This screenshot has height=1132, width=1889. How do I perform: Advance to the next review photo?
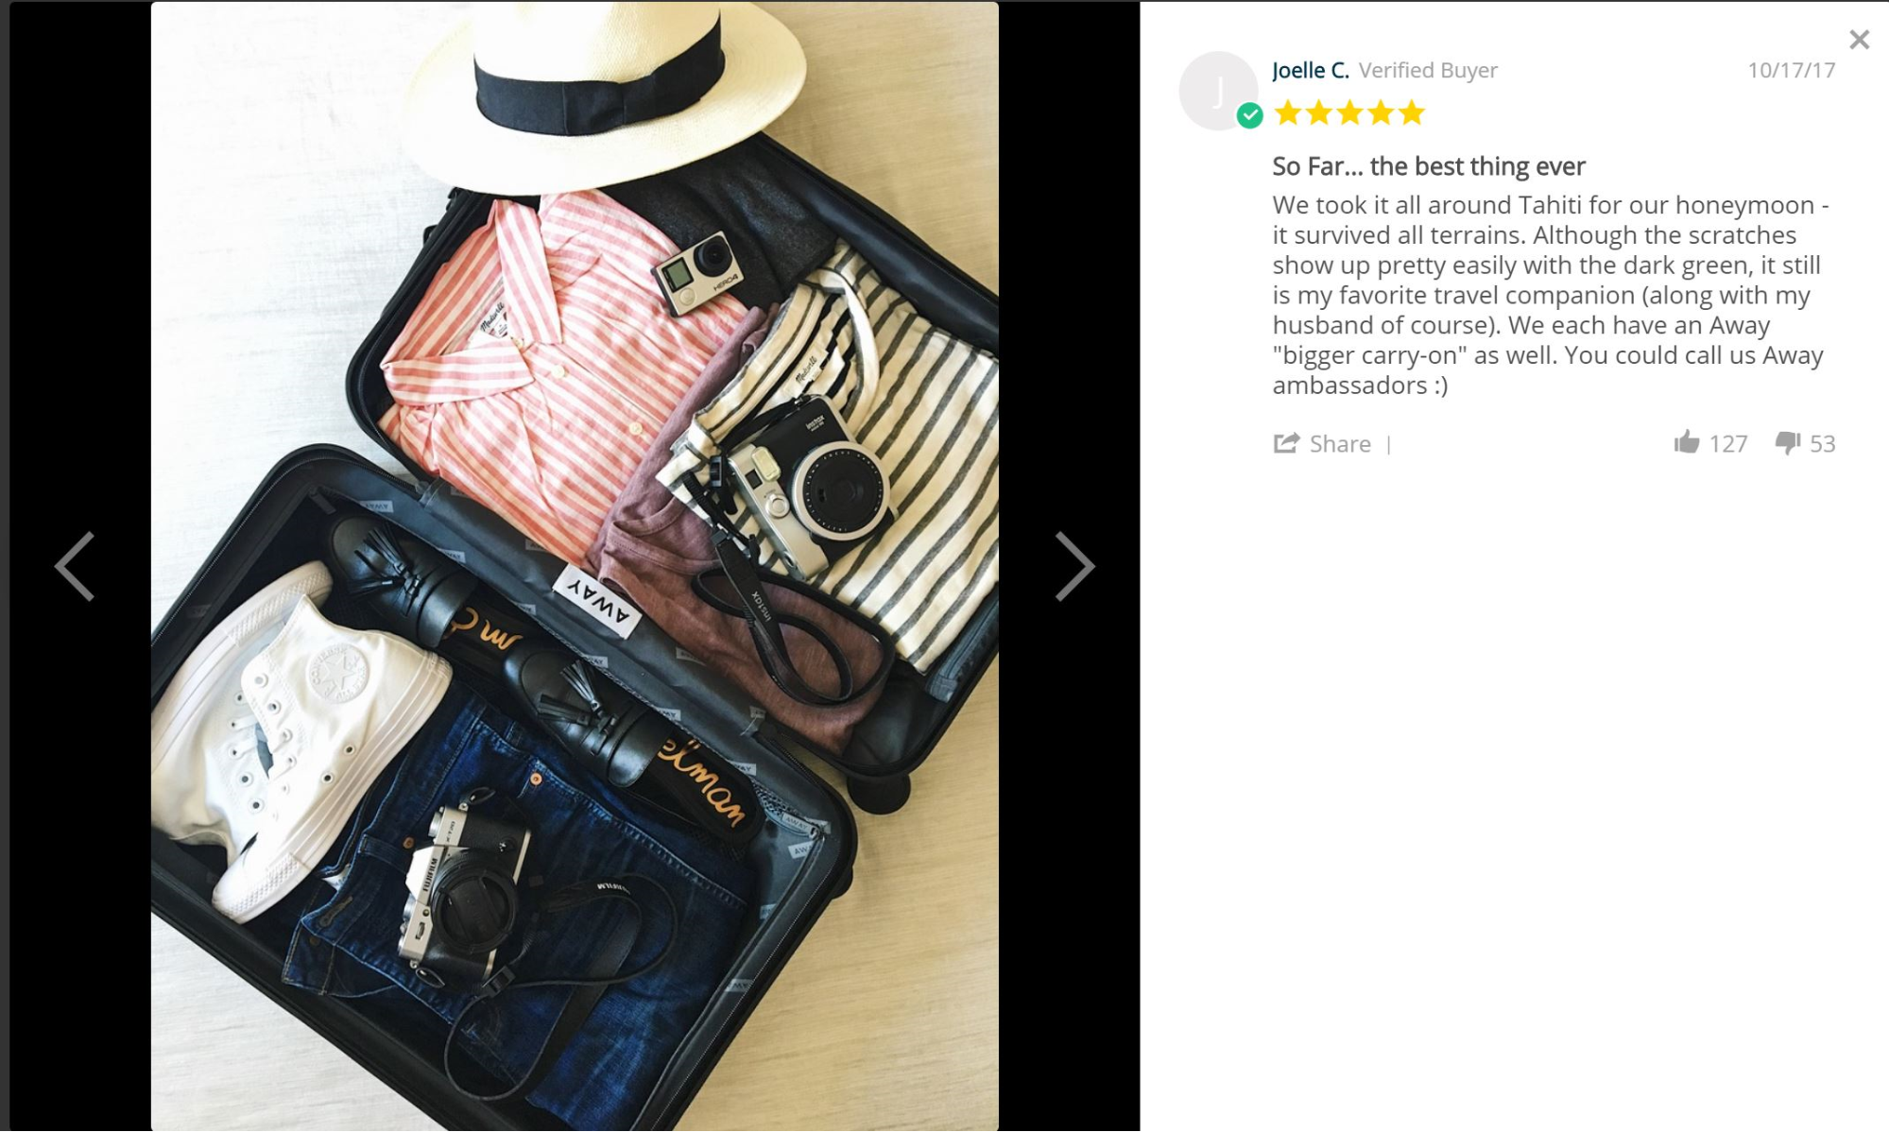1074,566
